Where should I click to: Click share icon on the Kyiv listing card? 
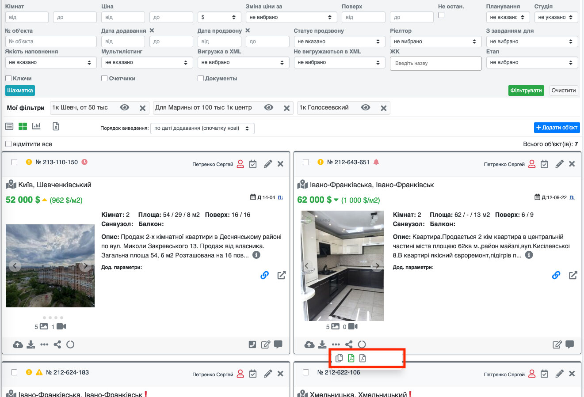(x=57, y=344)
